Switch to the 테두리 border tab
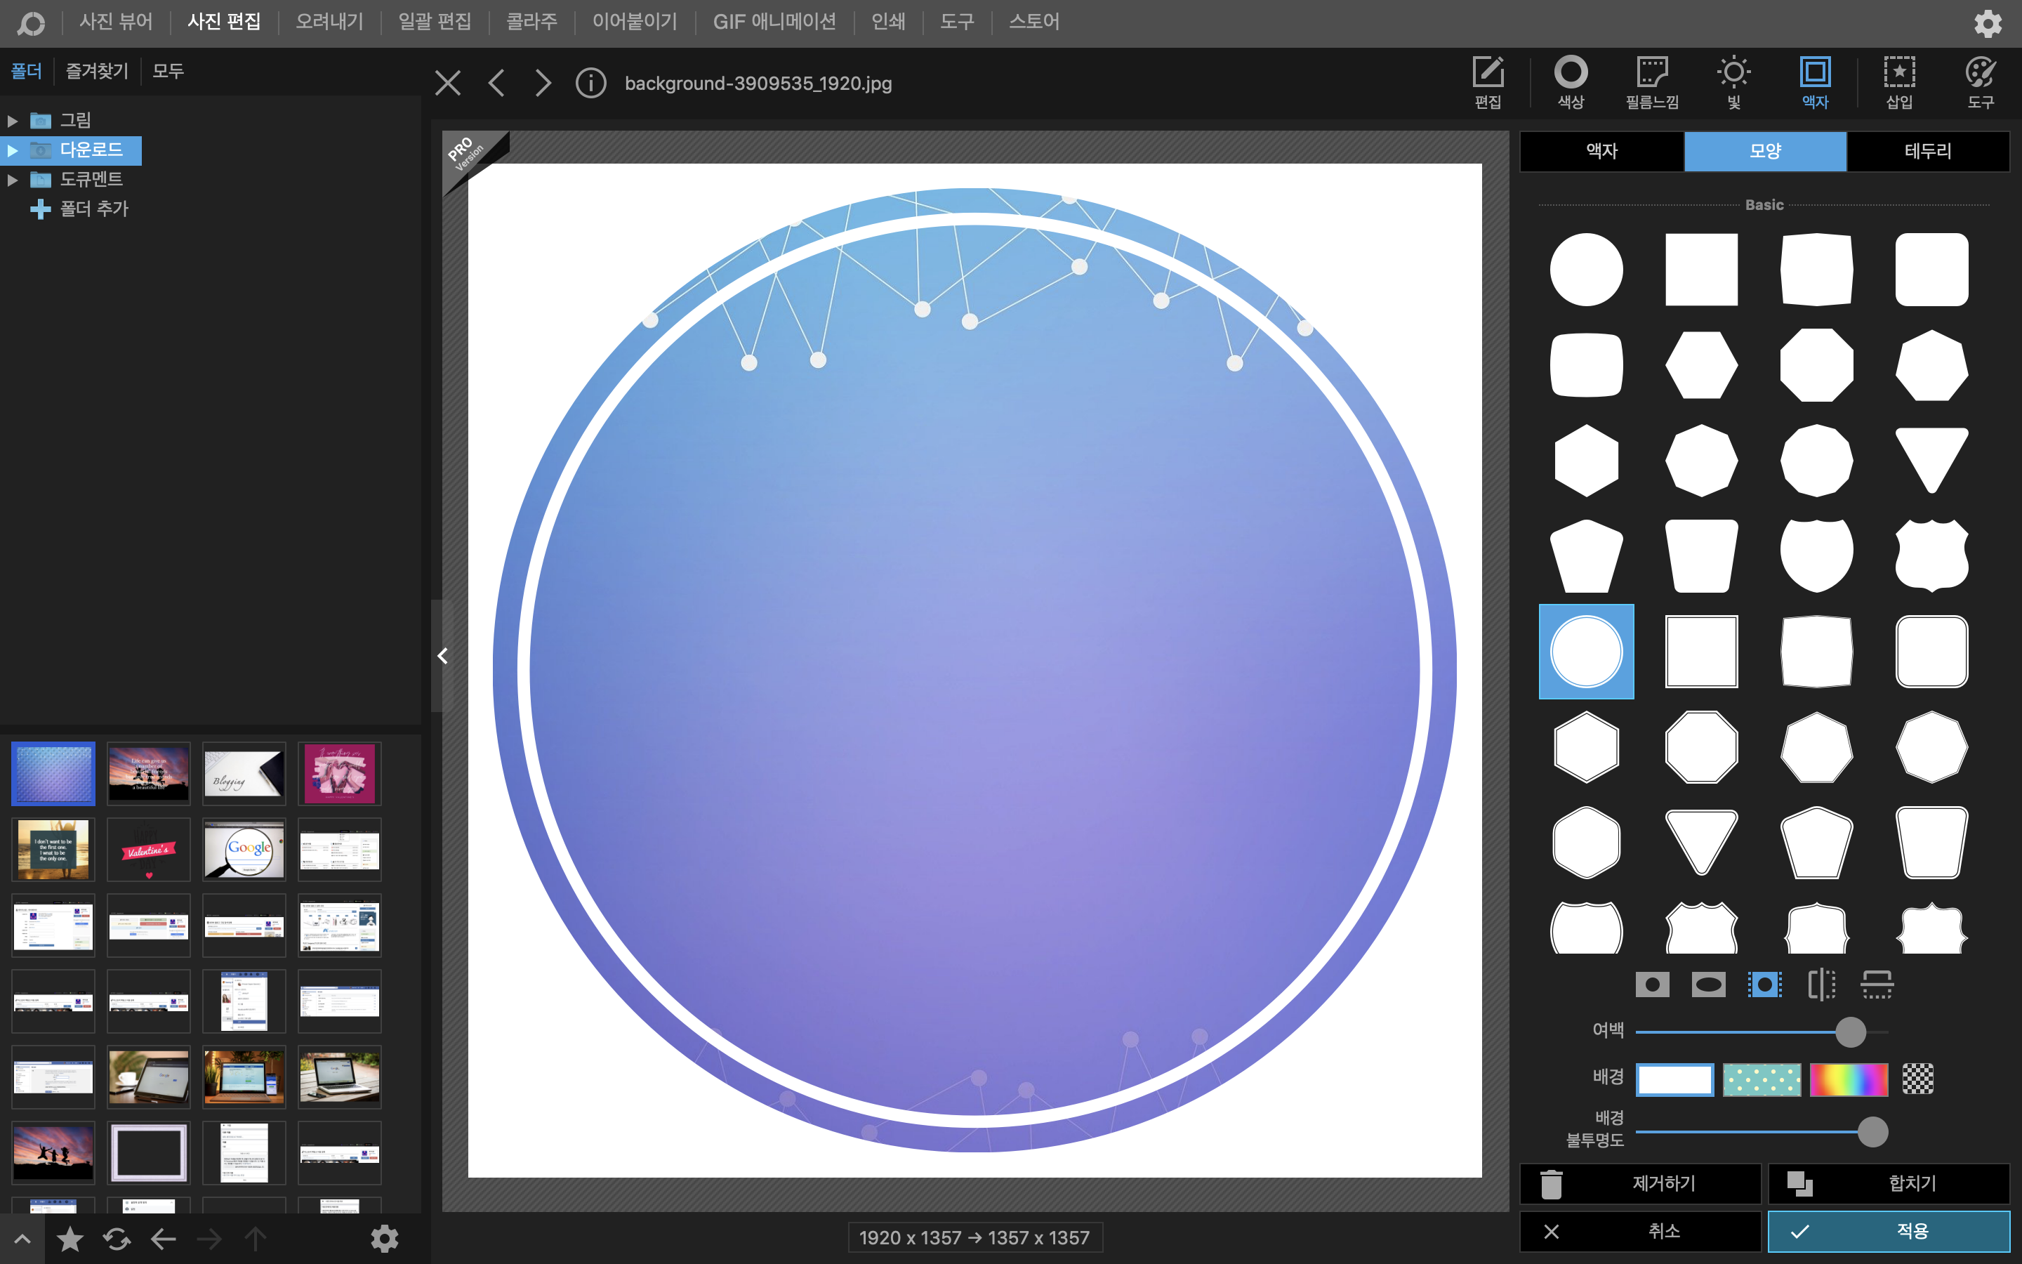 tap(1928, 151)
